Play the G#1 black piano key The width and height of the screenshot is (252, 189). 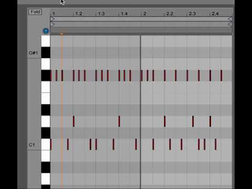[x=46, y=52]
